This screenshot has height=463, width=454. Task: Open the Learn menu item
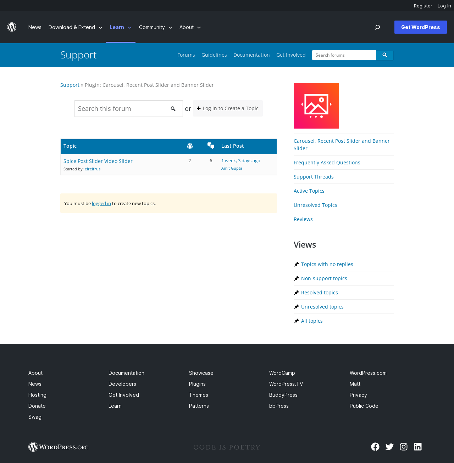pos(117,27)
